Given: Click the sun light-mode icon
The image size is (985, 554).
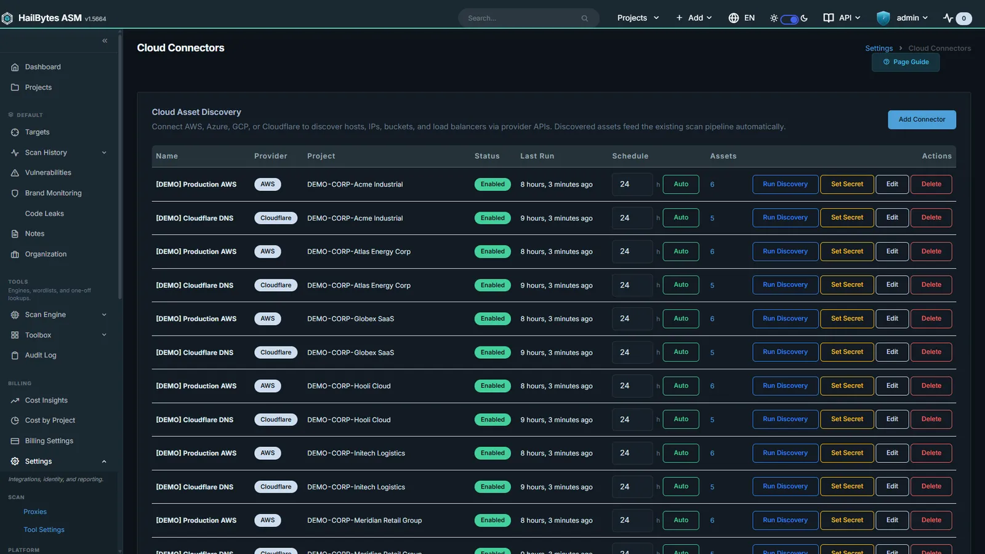Looking at the screenshot, I should pos(774,18).
